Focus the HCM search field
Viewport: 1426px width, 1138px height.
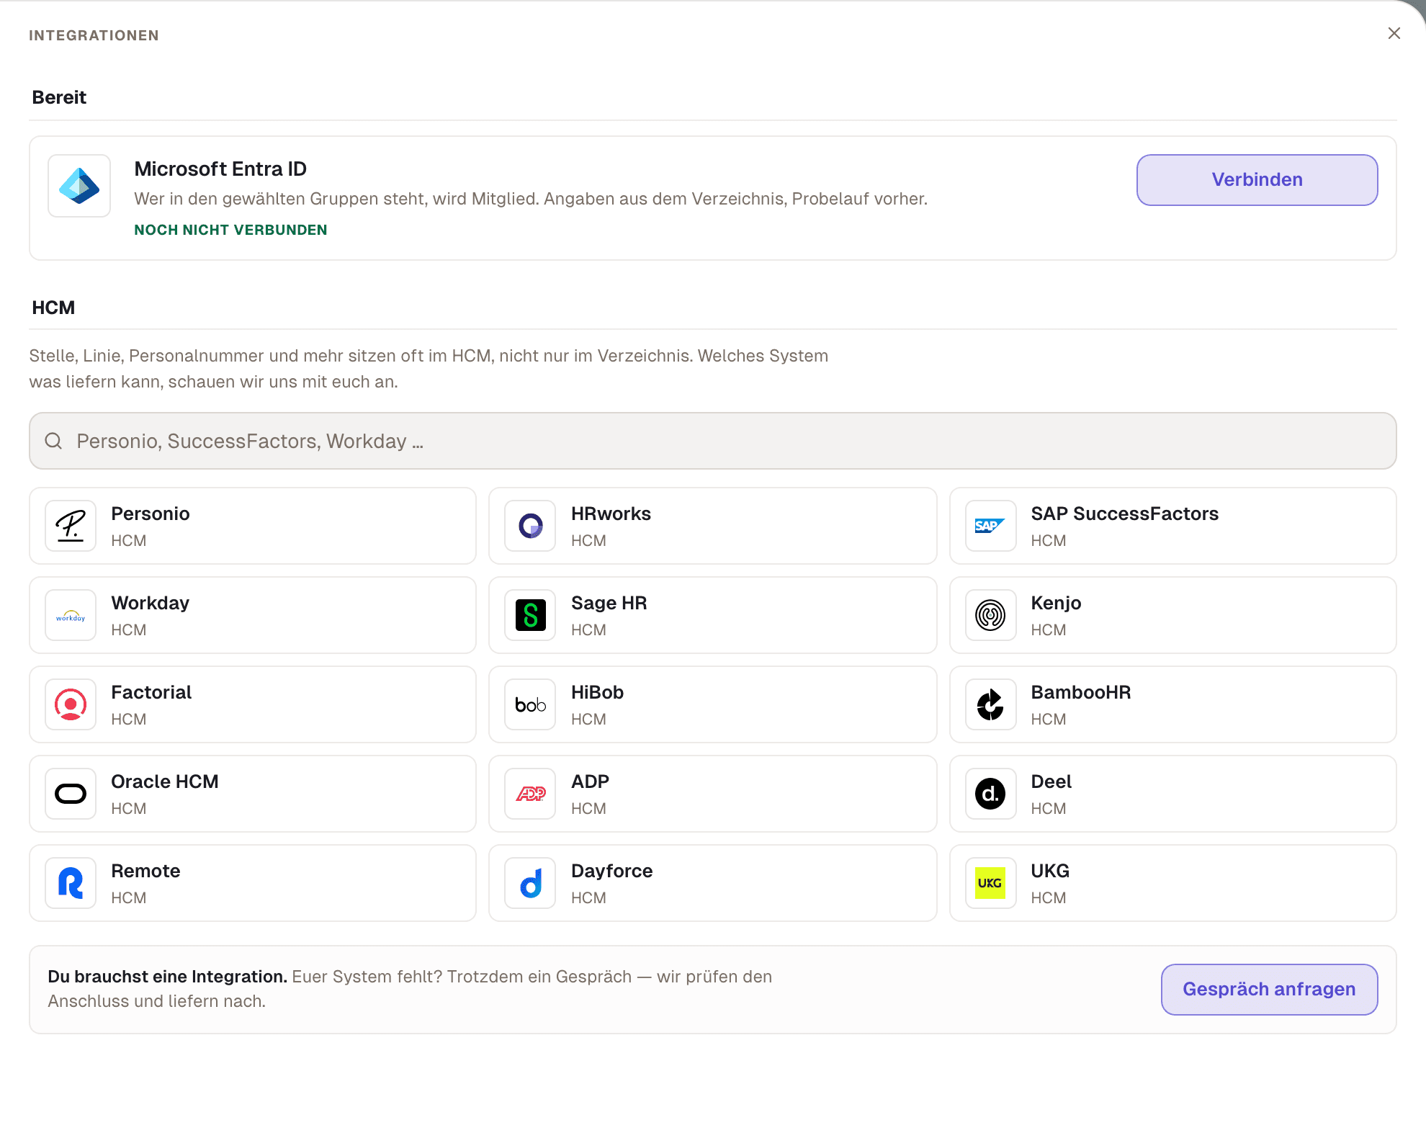[712, 441]
